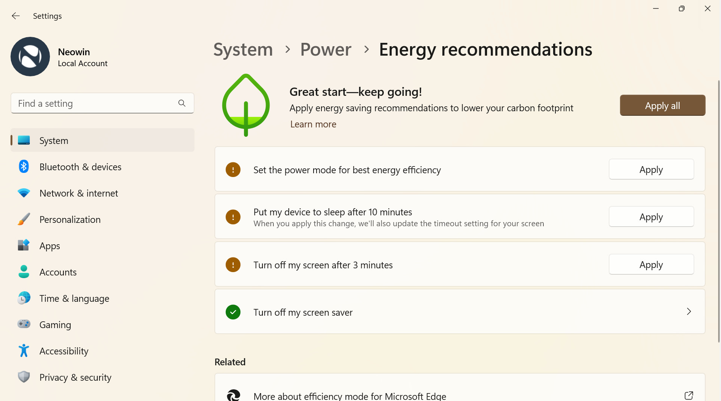This screenshot has width=721, height=401.
Task: Go to System in the breadcrumb
Action: (243, 49)
